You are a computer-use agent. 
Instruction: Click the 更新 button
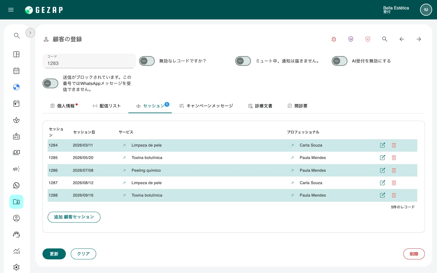click(x=54, y=254)
